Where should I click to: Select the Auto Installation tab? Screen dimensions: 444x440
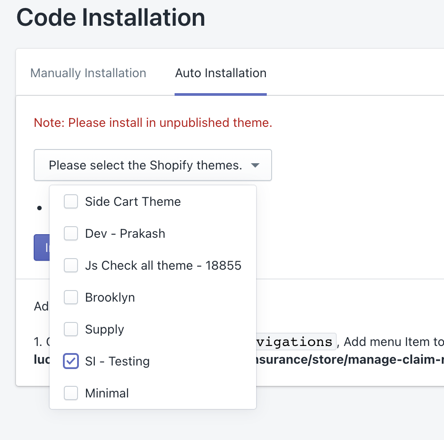[221, 73]
